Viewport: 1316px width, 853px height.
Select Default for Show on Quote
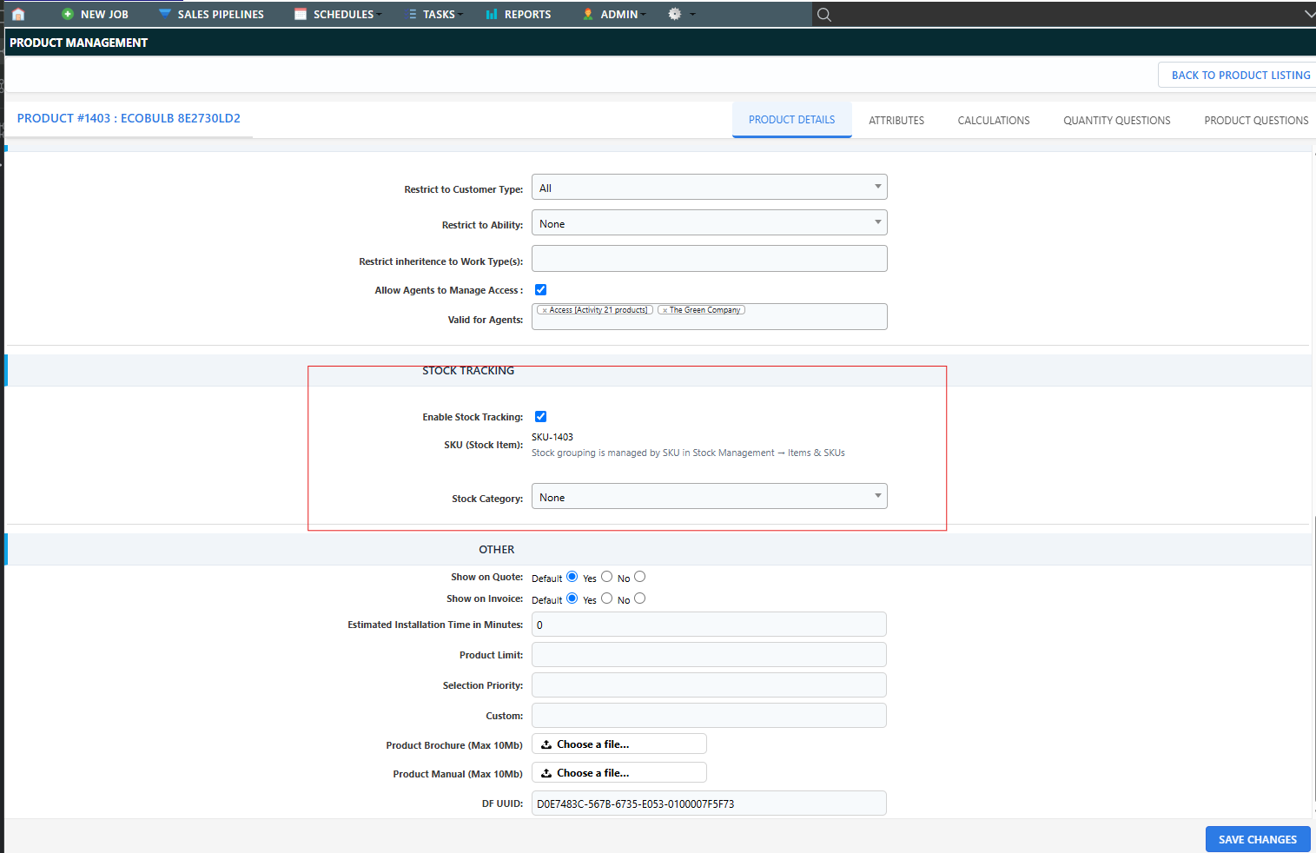click(572, 577)
